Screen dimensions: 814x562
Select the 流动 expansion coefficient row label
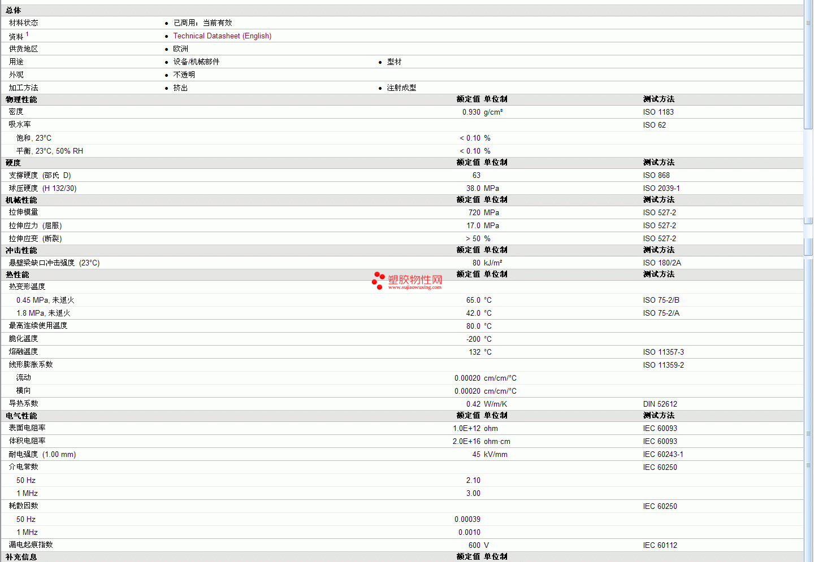24,377
